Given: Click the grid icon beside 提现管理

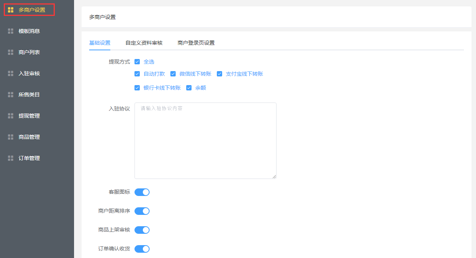Looking at the screenshot, I should pos(11,116).
